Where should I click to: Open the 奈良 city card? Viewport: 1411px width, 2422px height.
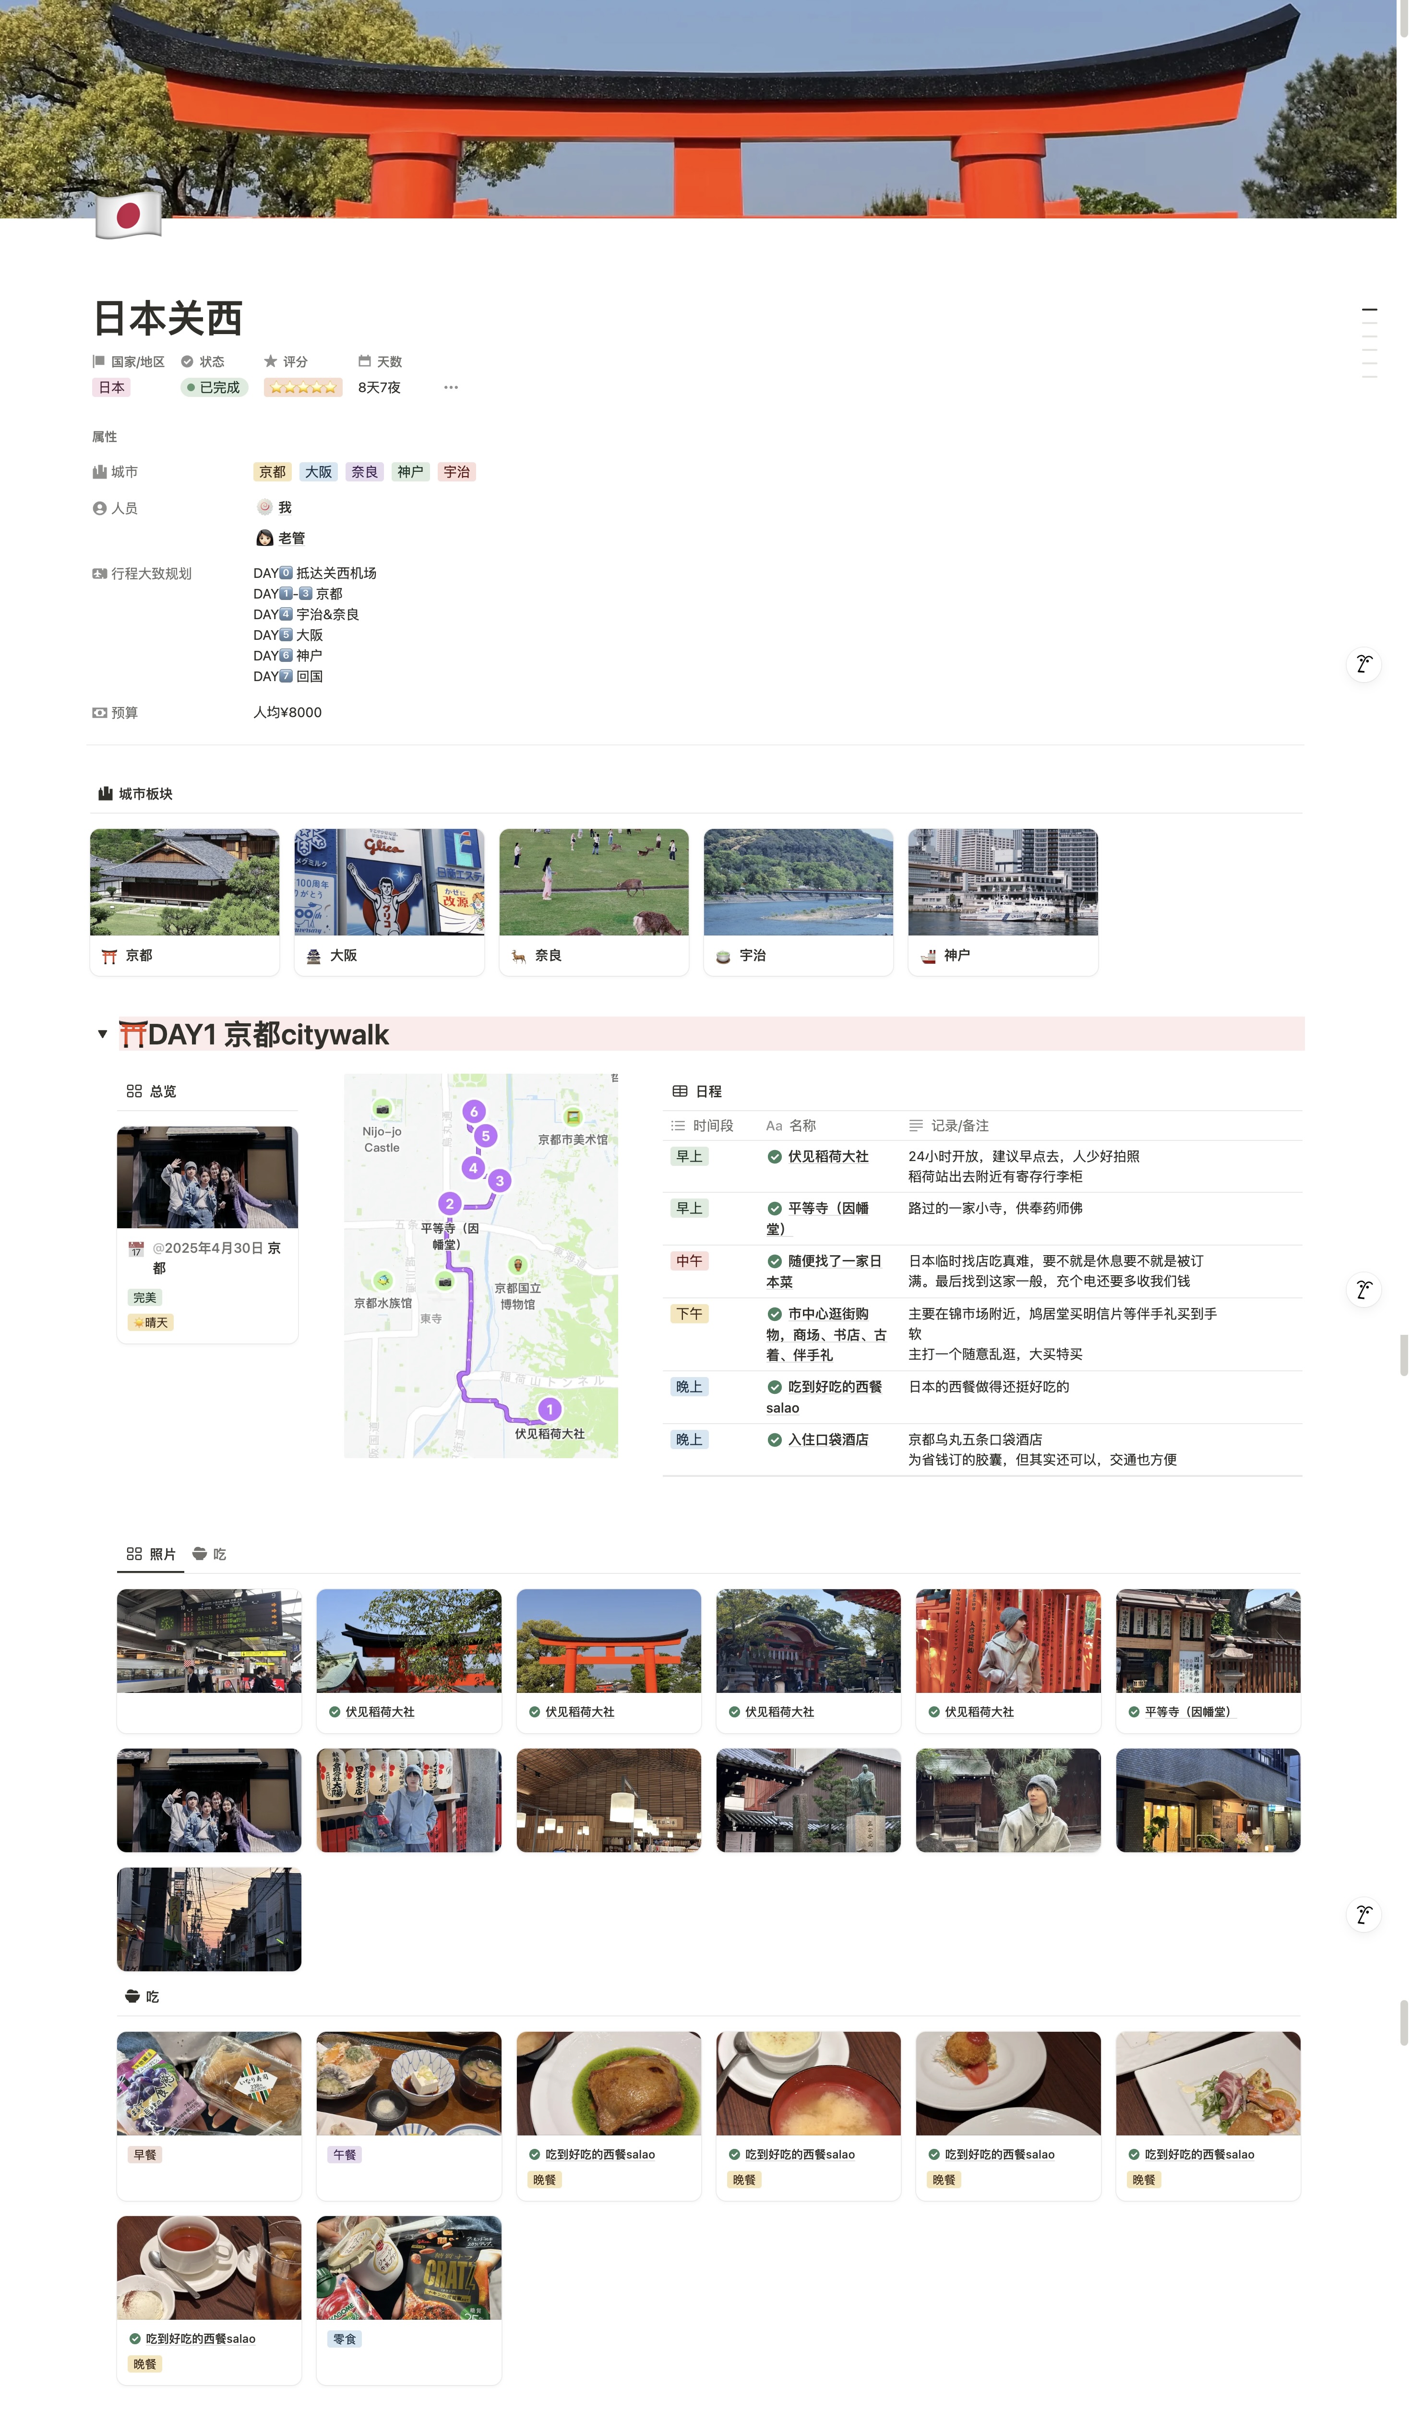pos(594,901)
